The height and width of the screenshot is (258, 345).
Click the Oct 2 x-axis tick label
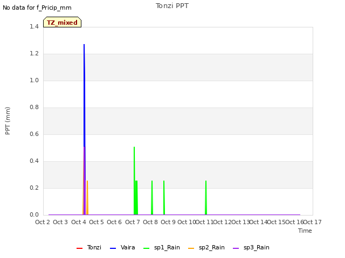point(43,222)
